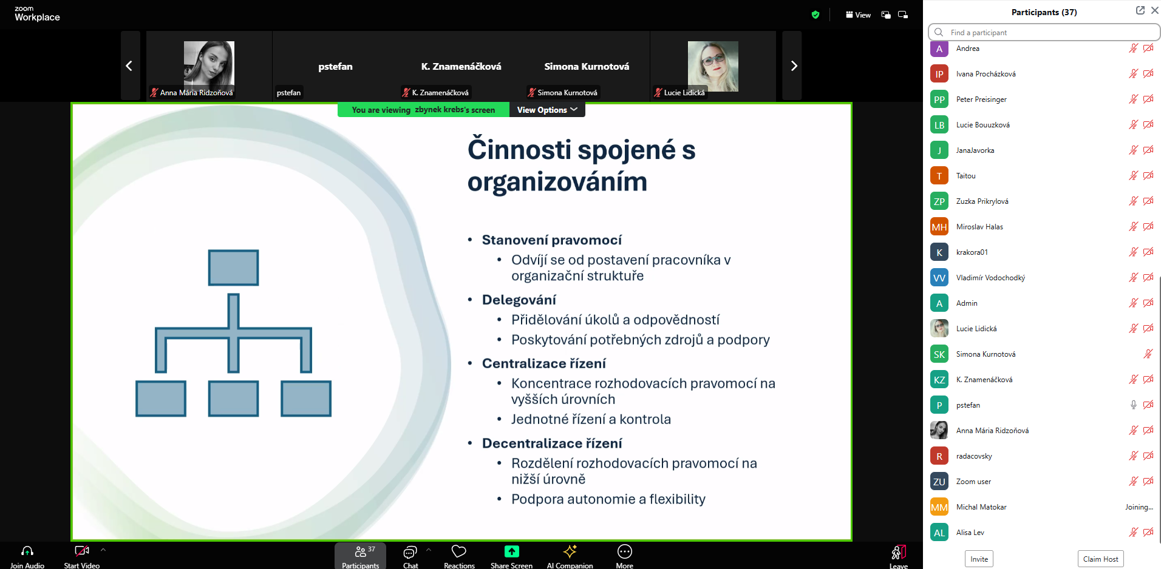The width and height of the screenshot is (1161, 569).
Task: Start sharing with Share Screen icon
Action: point(511,551)
